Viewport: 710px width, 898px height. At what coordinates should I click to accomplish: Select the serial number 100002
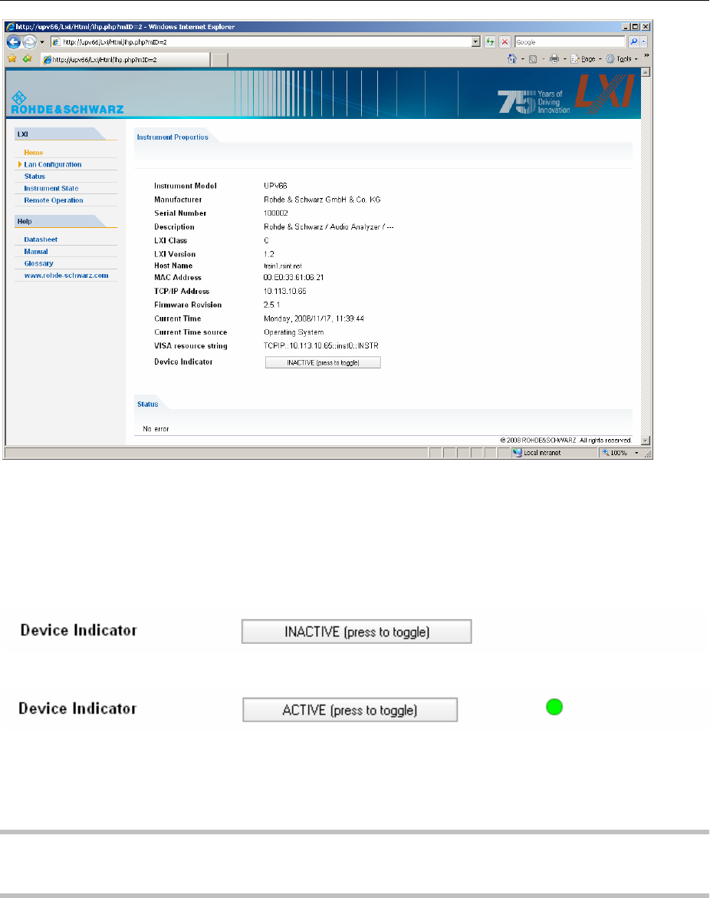coord(276,213)
